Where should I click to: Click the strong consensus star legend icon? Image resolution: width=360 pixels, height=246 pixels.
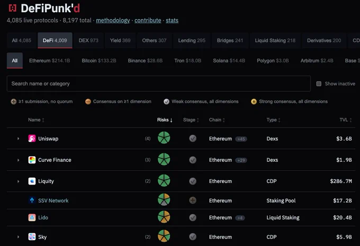tap(254, 101)
